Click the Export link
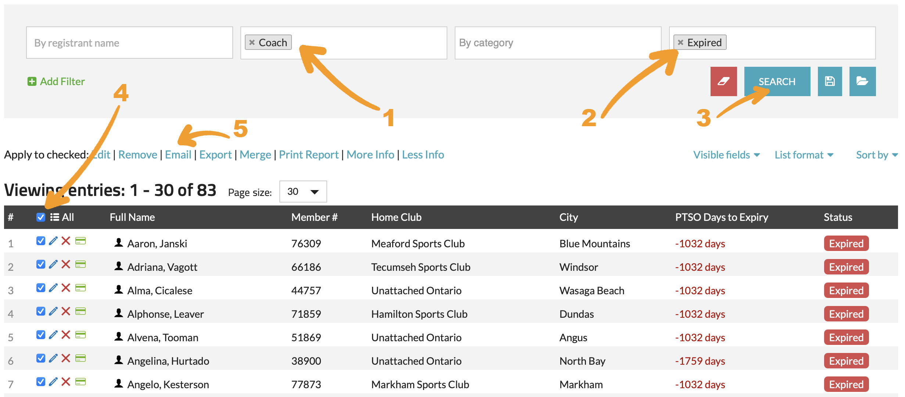This screenshot has width=905, height=397. 215,155
